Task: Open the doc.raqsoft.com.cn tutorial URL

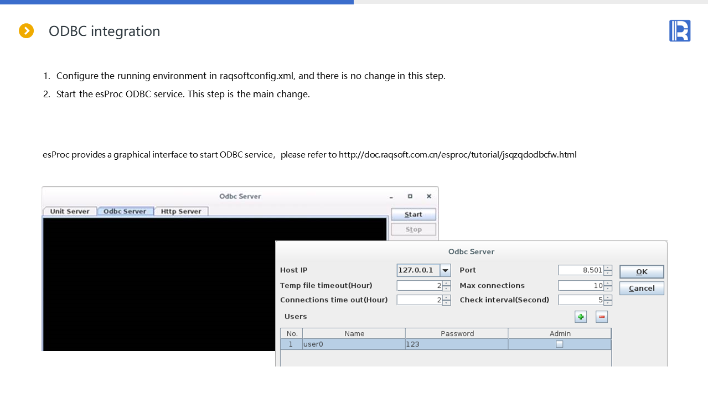Action: click(458, 155)
